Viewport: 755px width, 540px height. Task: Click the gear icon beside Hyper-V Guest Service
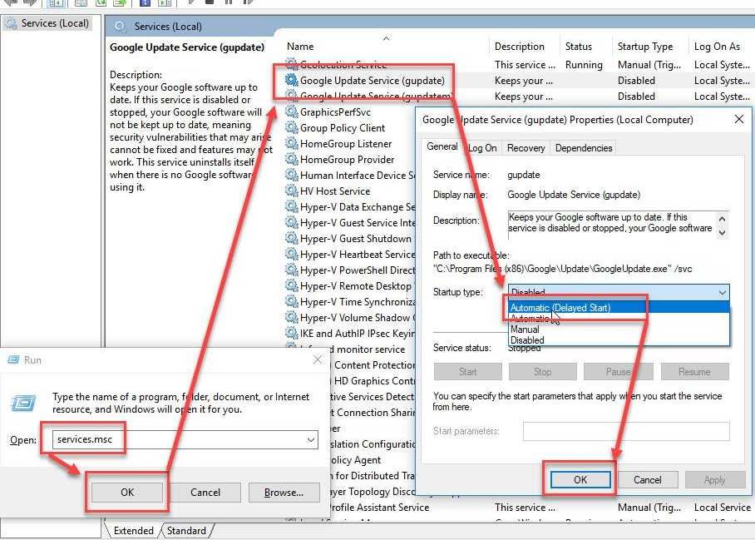291,222
